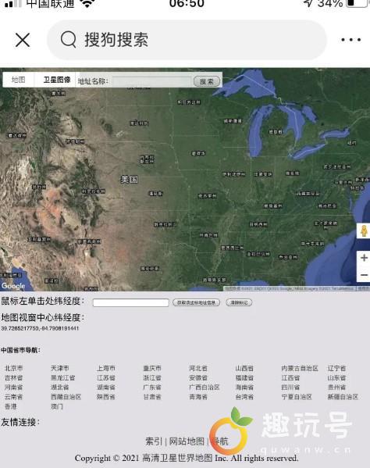This screenshot has width=370, height=468.
Task: Click the 搜索 search button
Action: (207, 81)
